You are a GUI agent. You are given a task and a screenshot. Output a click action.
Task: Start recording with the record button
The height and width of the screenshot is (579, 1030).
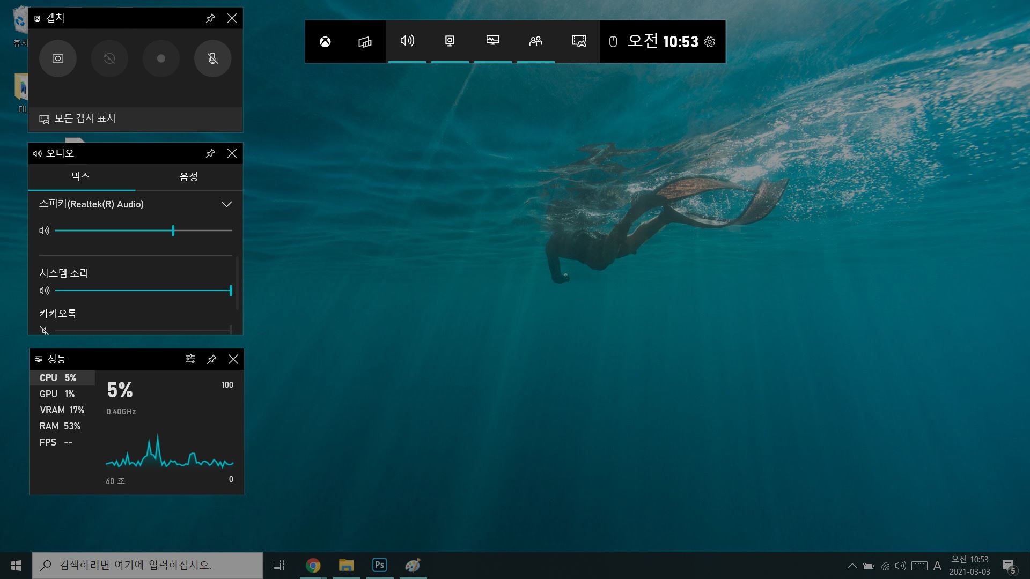(x=161, y=58)
